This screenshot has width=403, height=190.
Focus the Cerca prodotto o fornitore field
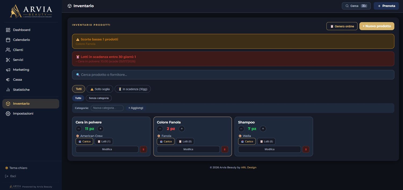(233, 75)
